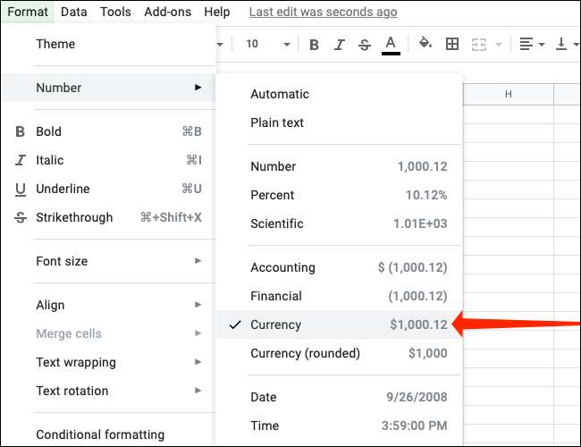581x447 pixels.
Task: Open the text color tool
Action: 391,44
